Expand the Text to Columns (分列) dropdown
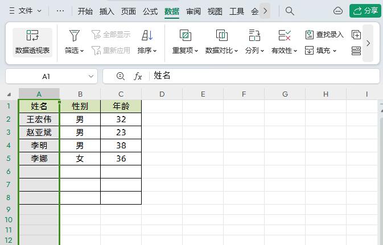This screenshot has height=245, width=383. pyautogui.click(x=262, y=51)
